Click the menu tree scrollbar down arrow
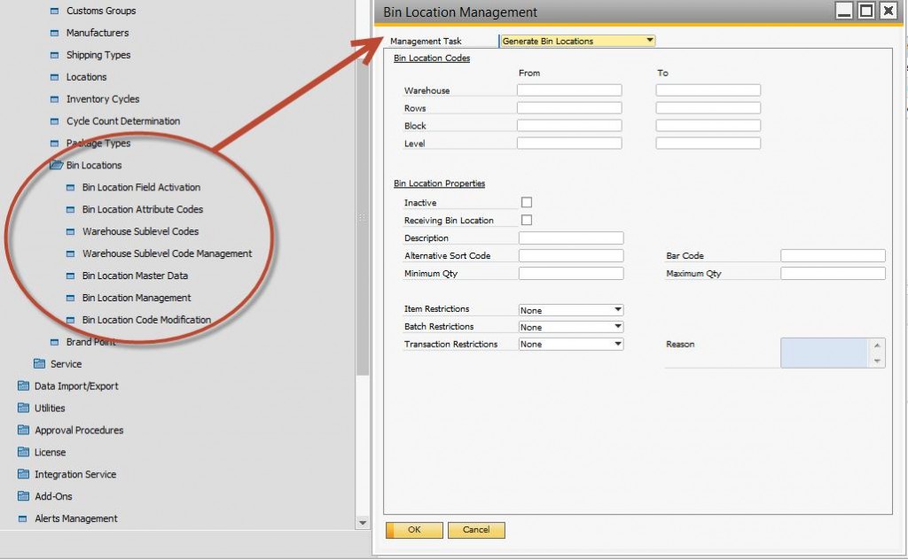This screenshot has width=908, height=560. pyautogui.click(x=363, y=524)
